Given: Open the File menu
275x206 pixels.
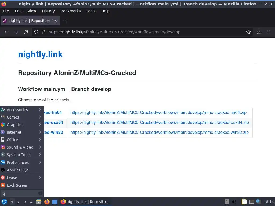Looking at the screenshot, I should pos(6,11).
